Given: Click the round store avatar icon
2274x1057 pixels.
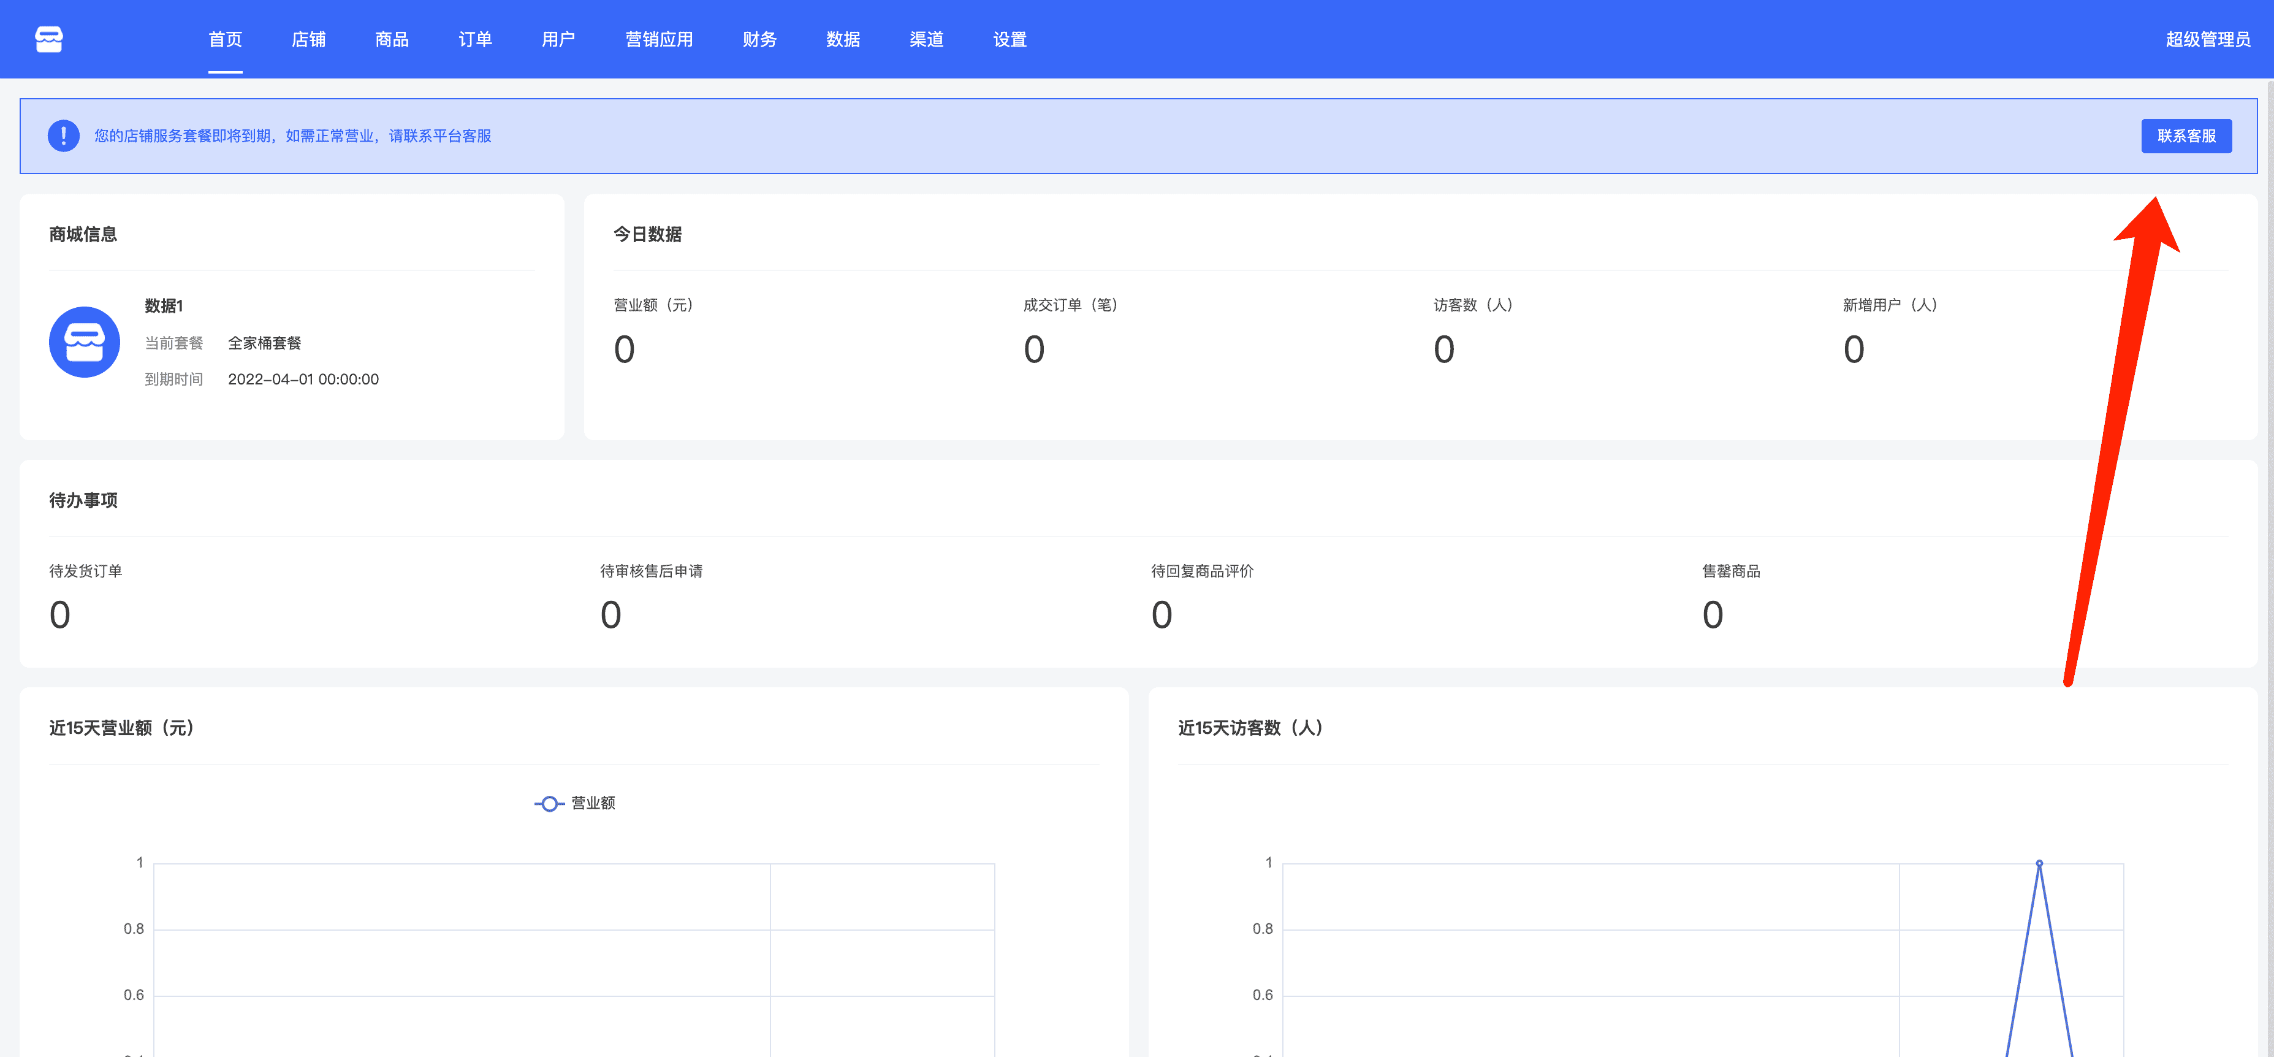Looking at the screenshot, I should pos(85,342).
